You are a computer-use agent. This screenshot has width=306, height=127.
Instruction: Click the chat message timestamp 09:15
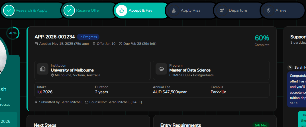click(x=294, y=103)
